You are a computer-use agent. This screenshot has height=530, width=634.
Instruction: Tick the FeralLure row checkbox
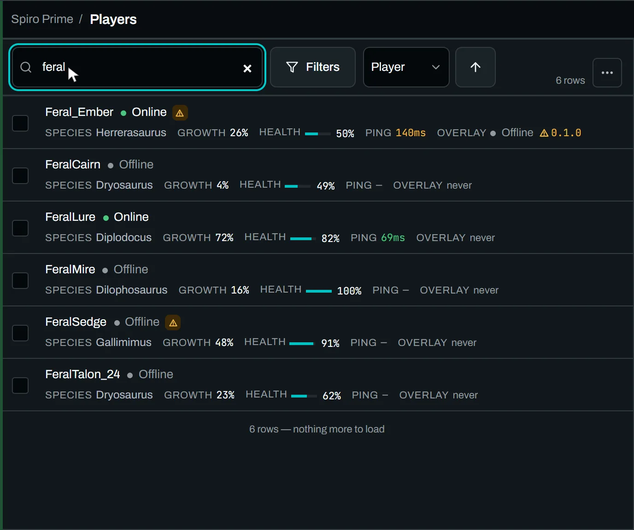pyautogui.click(x=20, y=228)
